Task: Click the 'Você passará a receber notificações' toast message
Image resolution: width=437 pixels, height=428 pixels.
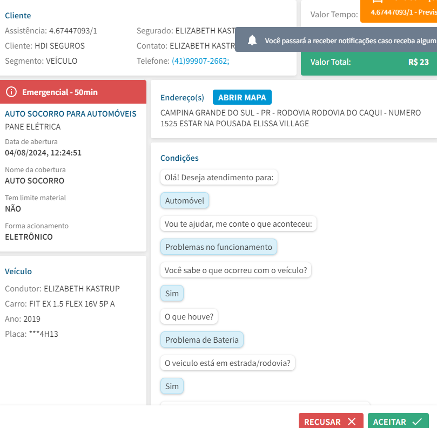Action: point(351,40)
